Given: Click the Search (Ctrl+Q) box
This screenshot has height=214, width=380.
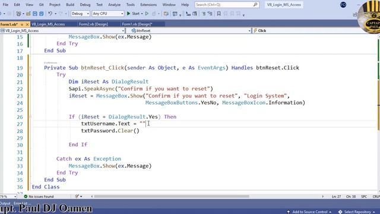Looking at the screenshot, I should coord(227,5).
